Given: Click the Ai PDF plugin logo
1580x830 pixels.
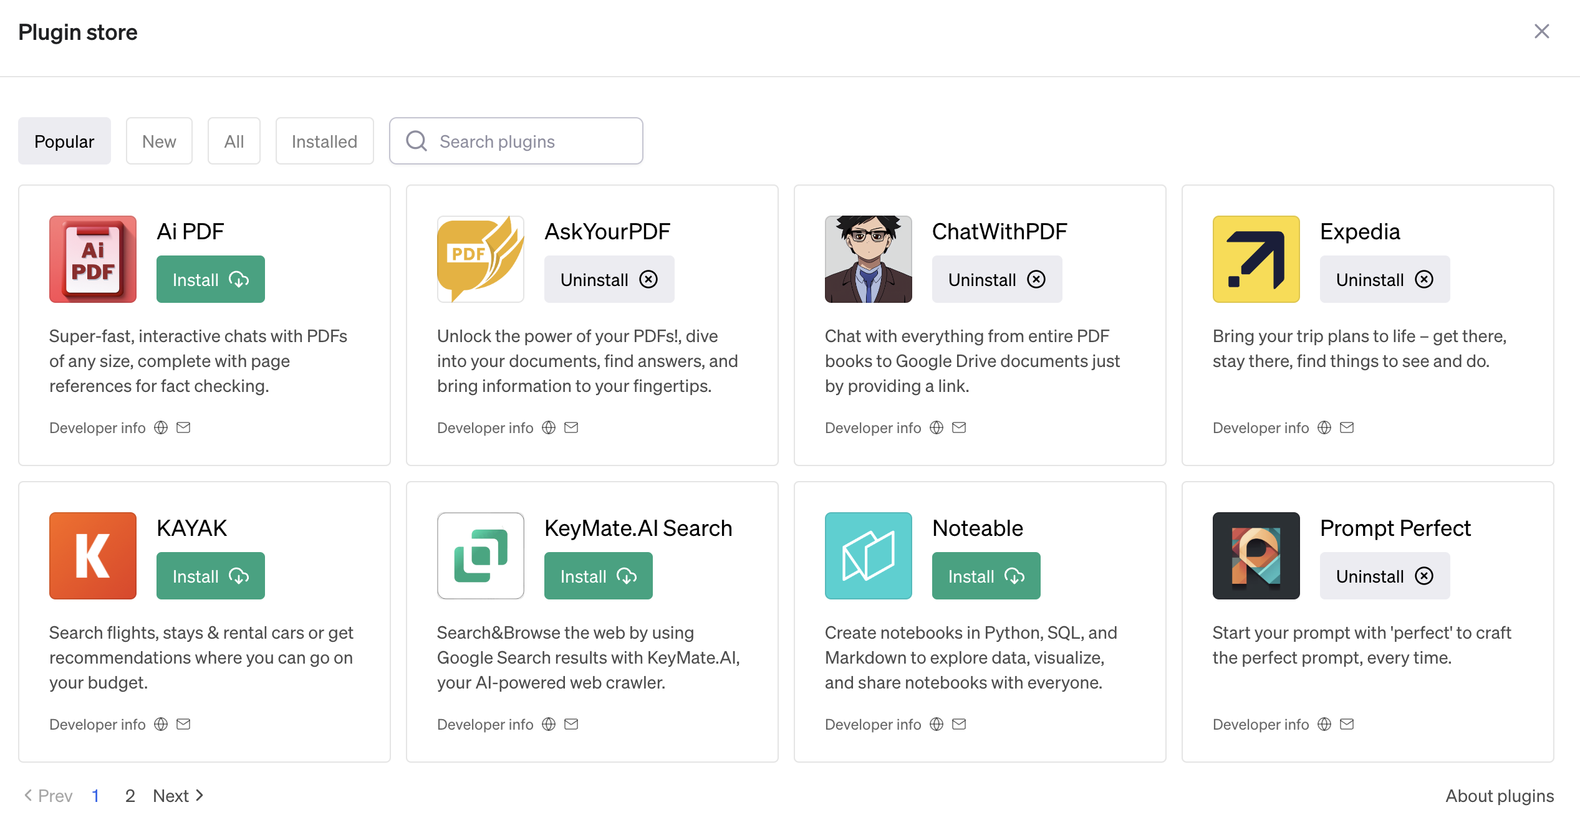Looking at the screenshot, I should pos(93,259).
